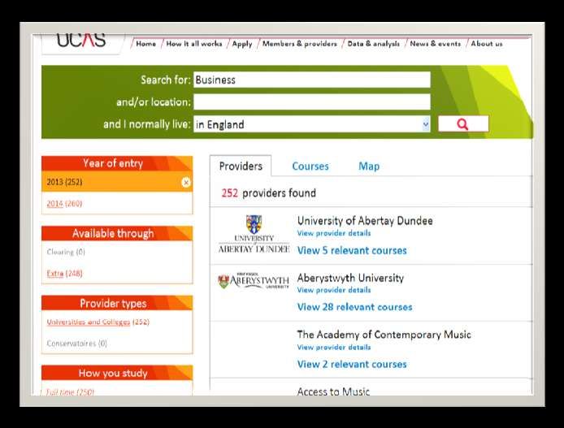Screen dimensions: 564x428
Task: Open University of Abertay Dundee logo
Action: point(254,235)
